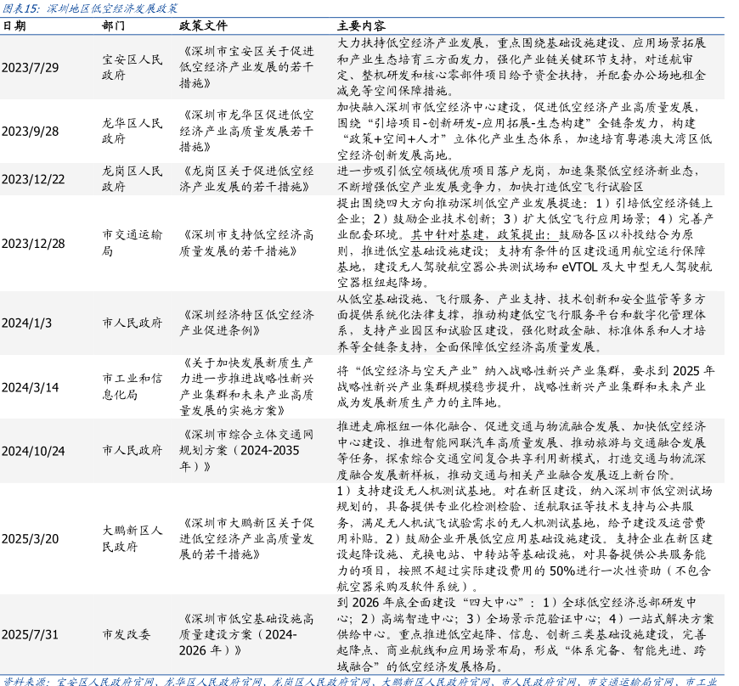
Task: Click the "主要内容" column header
Action: point(360,25)
